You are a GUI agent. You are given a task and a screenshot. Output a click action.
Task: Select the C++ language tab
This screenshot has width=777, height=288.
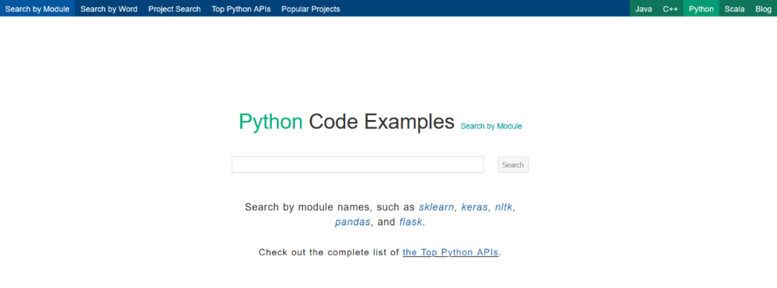click(x=671, y=9)
